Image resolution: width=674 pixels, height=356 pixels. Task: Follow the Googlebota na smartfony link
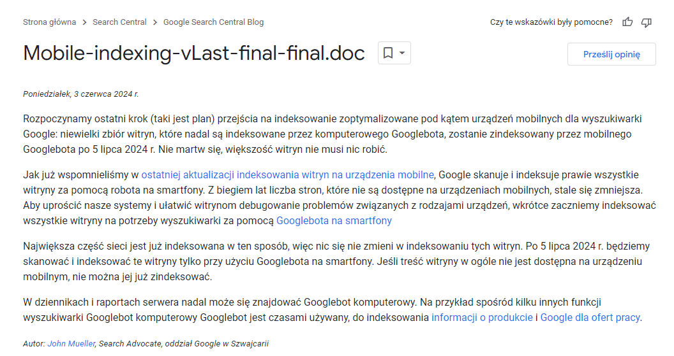point(334,221)
